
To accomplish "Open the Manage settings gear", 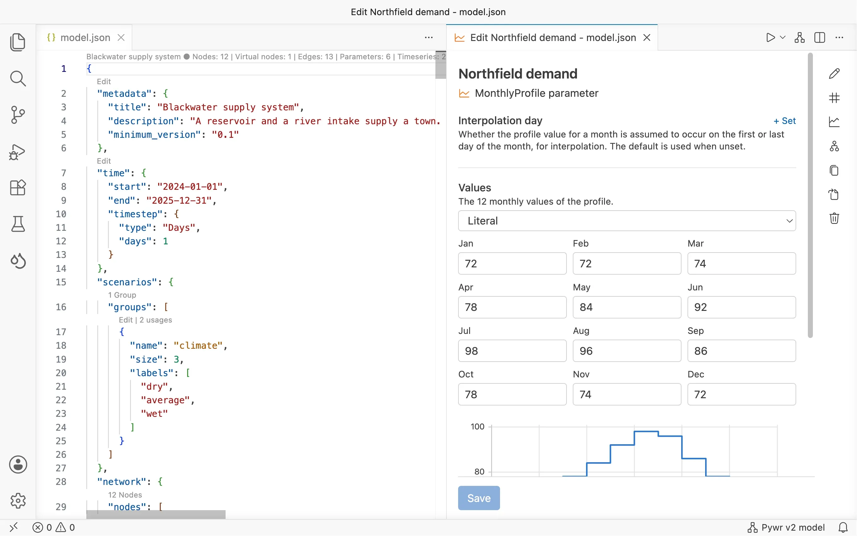I will tap(18, 501).
